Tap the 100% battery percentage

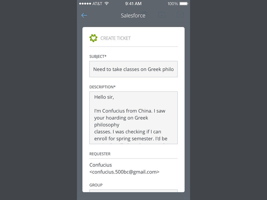click(173, 4)
